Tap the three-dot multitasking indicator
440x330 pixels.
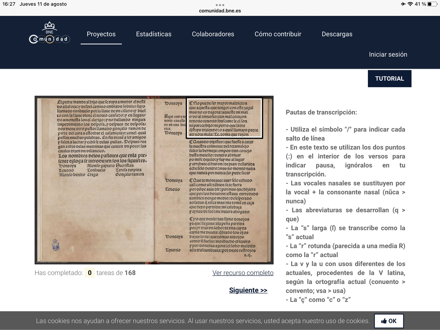[x=220, y=5]
